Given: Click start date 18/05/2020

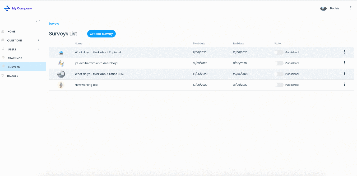Looking at the screenshot, I should point(200,74).
